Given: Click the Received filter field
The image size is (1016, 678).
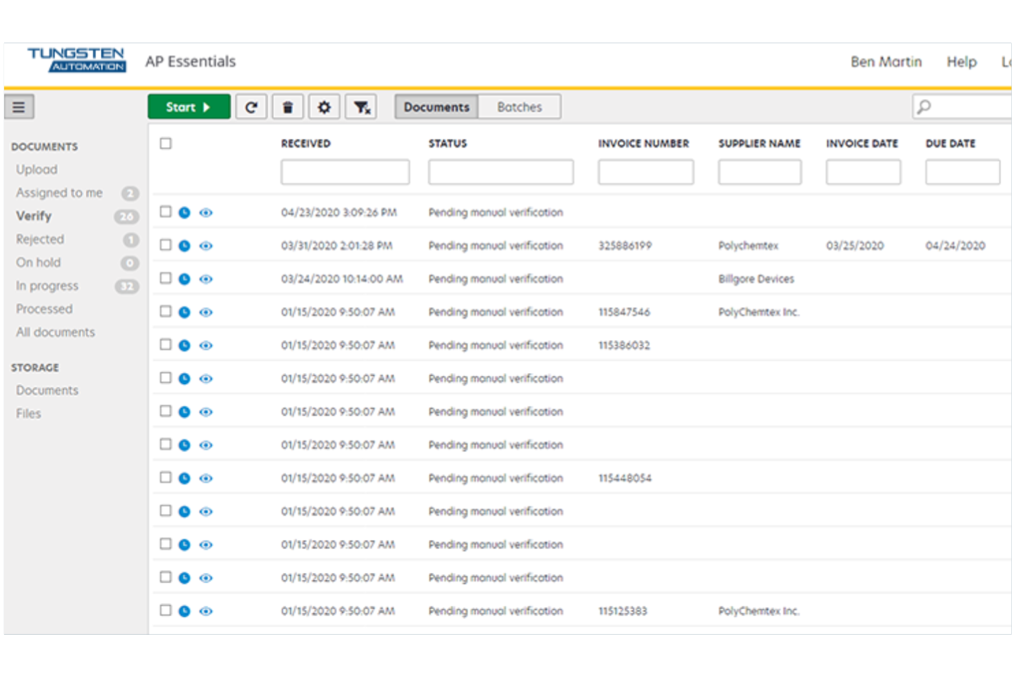Looking at the screenshot, I should click(345, 172).
